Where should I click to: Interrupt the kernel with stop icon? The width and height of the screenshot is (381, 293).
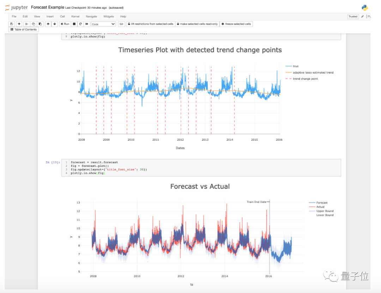74,24
